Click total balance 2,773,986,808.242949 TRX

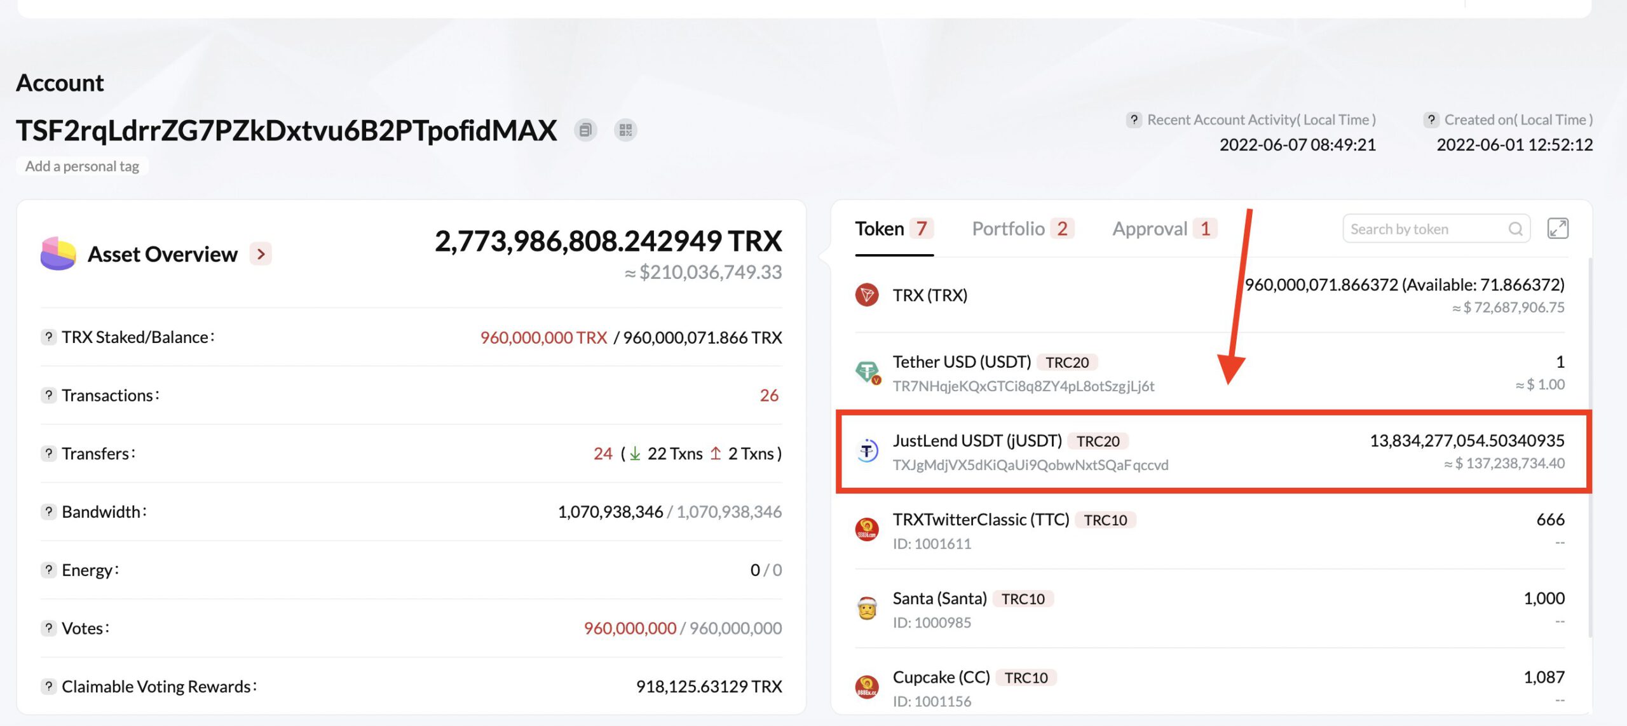[x=608, y=241]
